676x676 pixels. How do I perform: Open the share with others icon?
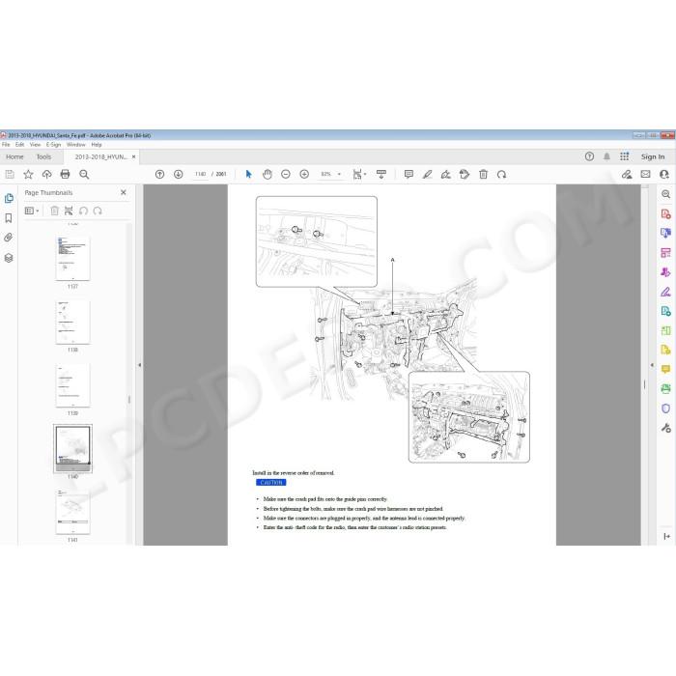pos(664,174)
